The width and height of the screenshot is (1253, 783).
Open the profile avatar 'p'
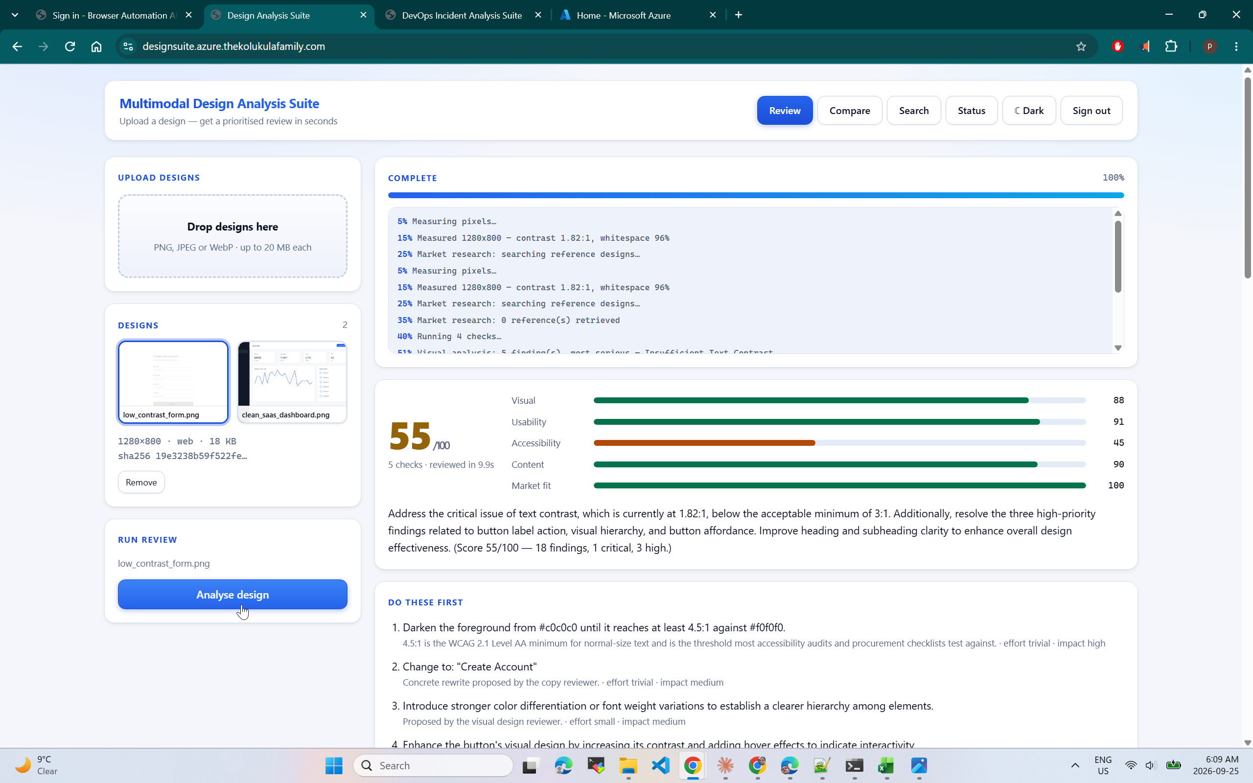[1209, 46]
